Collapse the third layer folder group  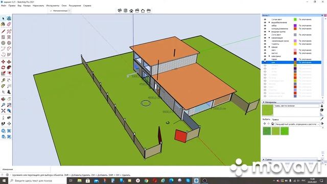tap(269, 38)
